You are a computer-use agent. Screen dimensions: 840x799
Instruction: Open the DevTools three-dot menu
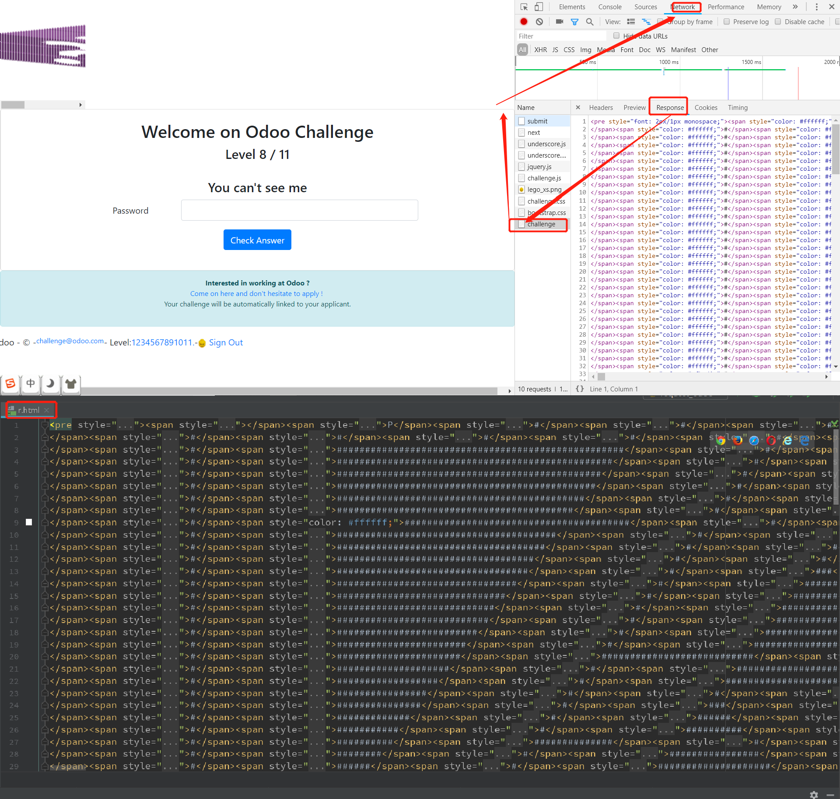[x=816, y=7]
